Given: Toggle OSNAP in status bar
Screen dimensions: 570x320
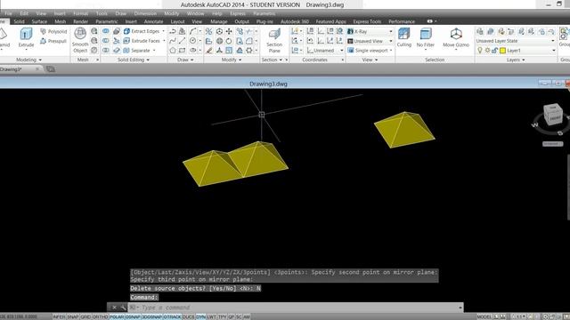Looking at the screenshot, I should coord(133,316).
